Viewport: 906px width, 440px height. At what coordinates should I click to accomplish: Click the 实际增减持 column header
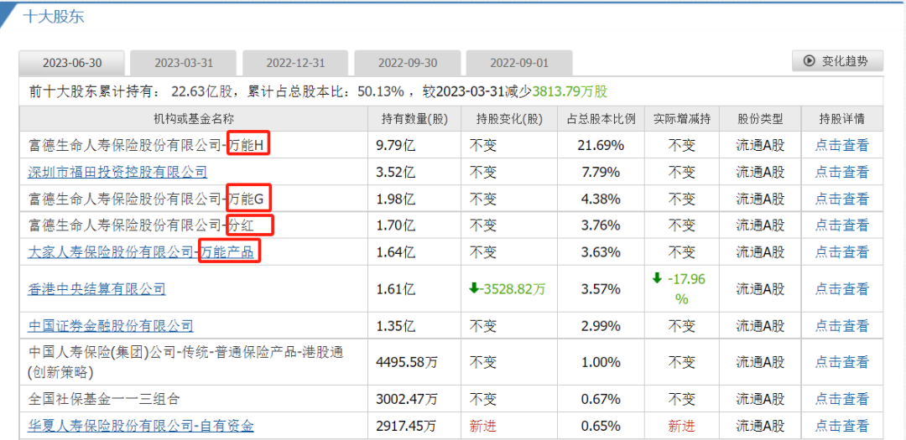click(682, 119)
